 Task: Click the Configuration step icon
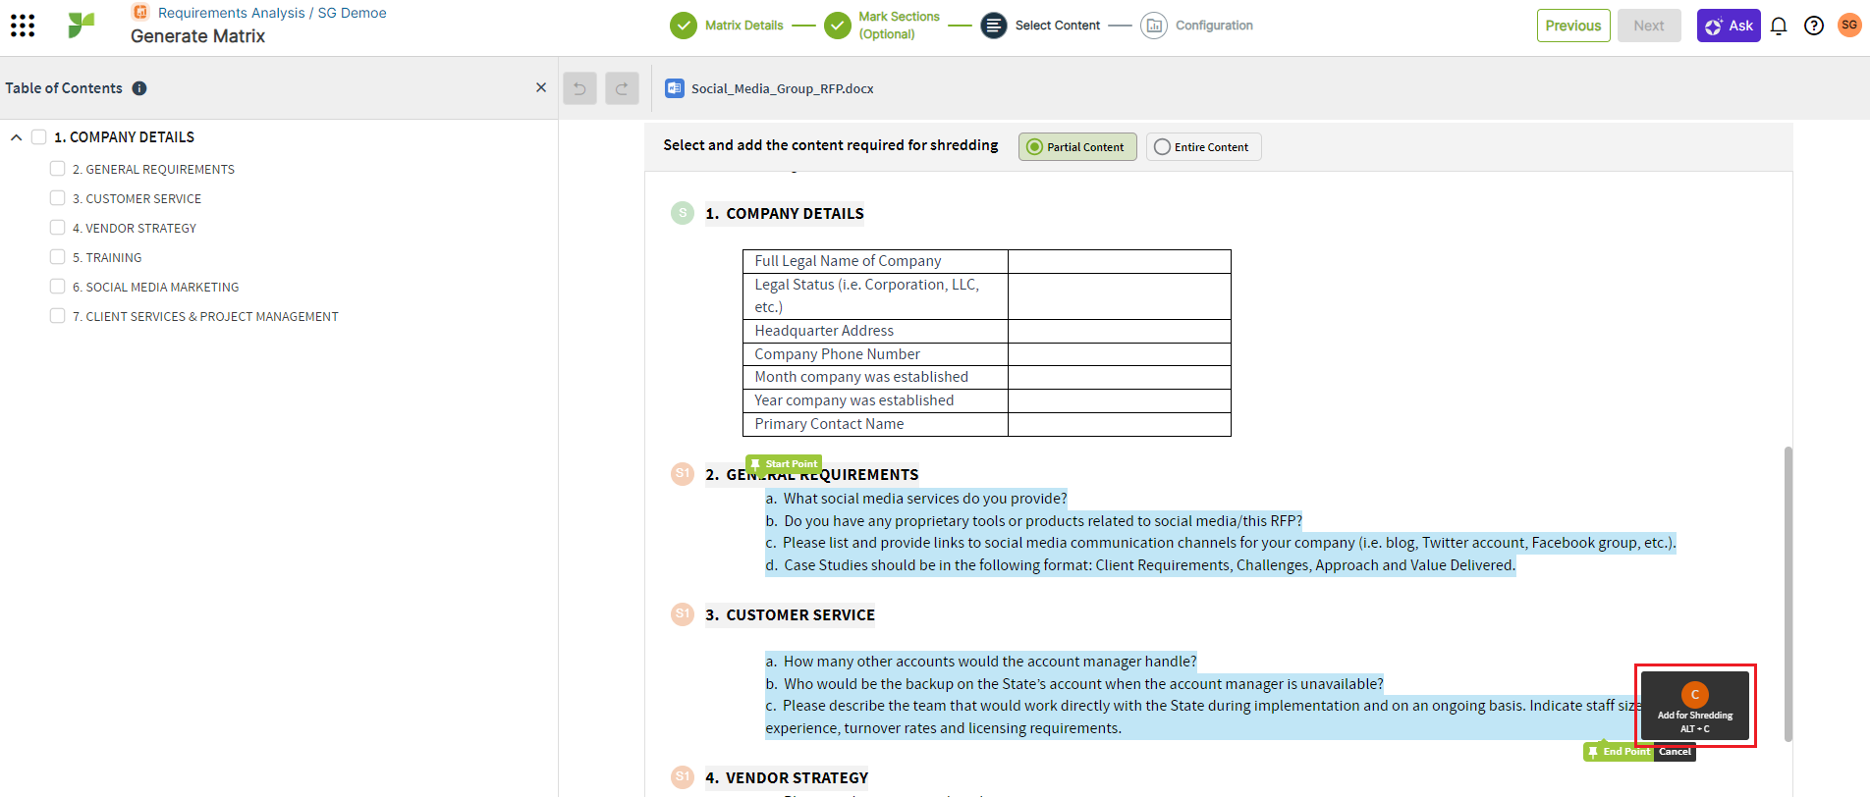tap(1154, 26)
